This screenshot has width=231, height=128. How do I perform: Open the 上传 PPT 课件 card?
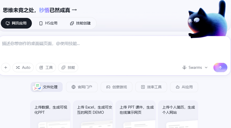[135, 114]
